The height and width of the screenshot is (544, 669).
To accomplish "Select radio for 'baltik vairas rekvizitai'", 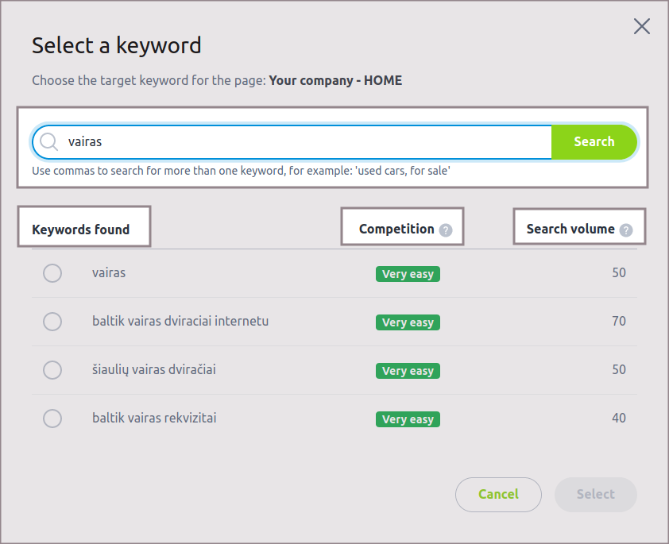I will (x=52, y=419).
